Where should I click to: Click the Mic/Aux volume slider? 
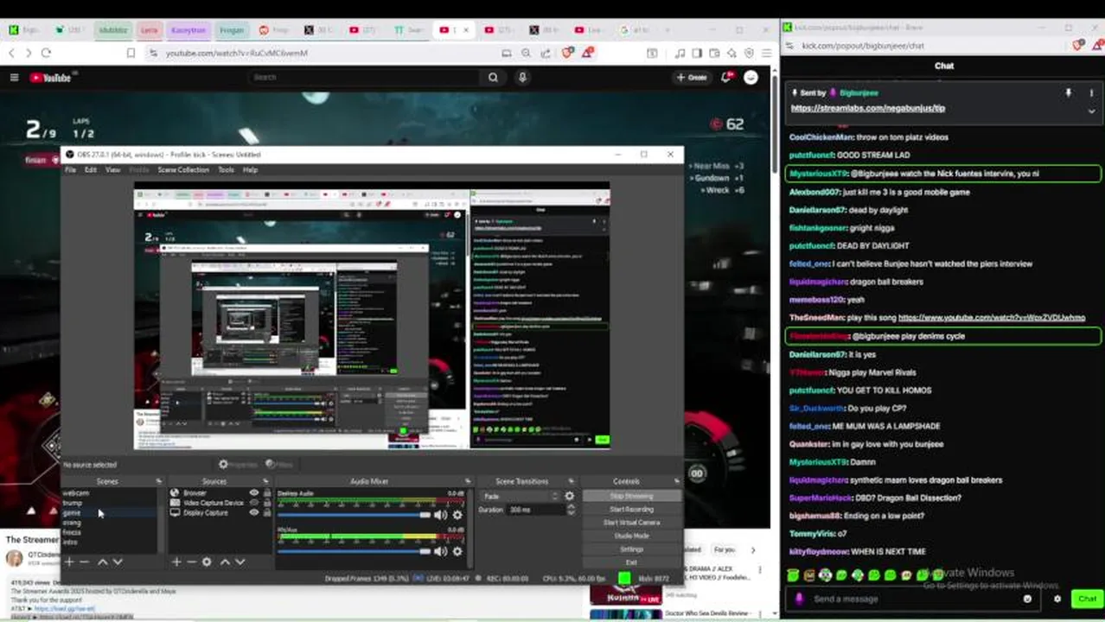[354, 551]
